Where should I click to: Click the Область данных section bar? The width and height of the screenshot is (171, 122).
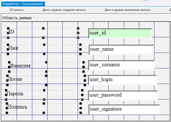pyautogui.click(x=17, y=18)
